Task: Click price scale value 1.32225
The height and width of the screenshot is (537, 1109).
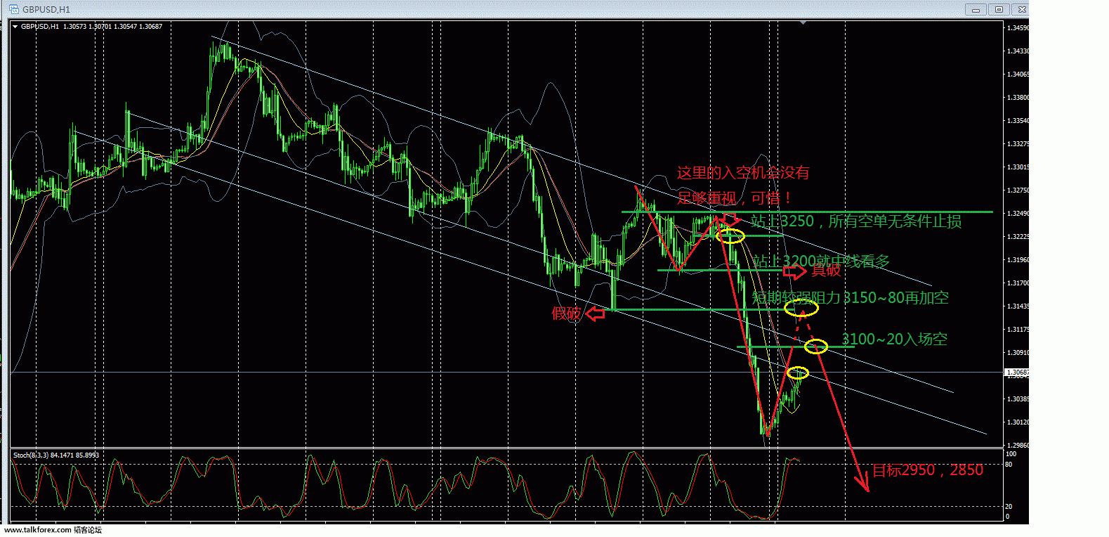Action: pyautogui.click(x=1018, y=237)
